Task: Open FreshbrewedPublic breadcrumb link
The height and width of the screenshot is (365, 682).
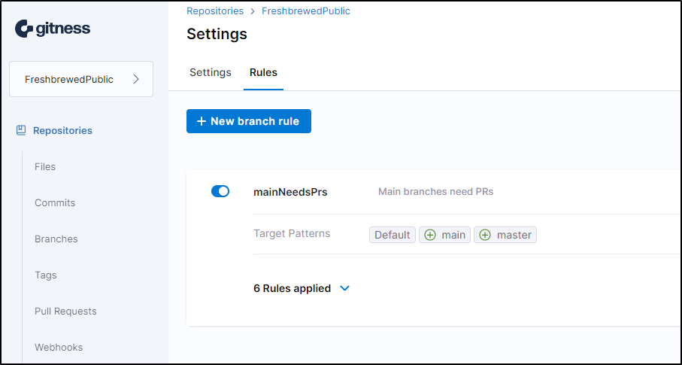Action: pos(306,11)
